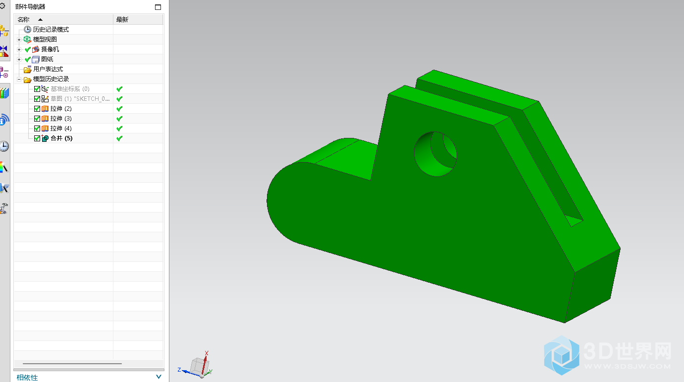Click the 部件导航器 panel title
Image resolution: width=684 pixels, height=382 pixels.
30,7
